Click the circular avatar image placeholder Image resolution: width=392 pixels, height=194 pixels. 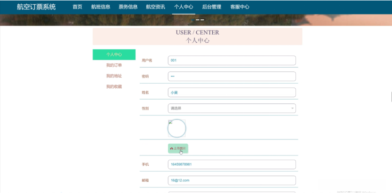[177, 129]
